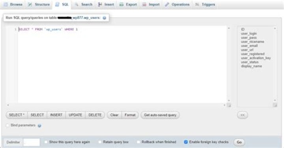Format the SQL query
Viewport: 284px width, 148px height.
pyautogui.click(x=130, y=115)
